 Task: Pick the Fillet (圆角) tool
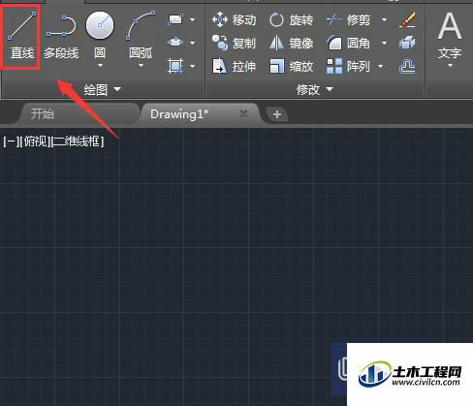click(348, 43)
